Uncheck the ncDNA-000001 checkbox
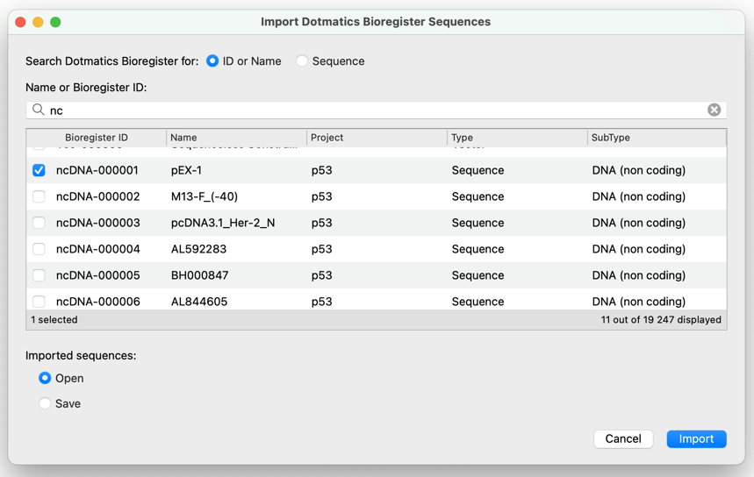Image resolution: width=754 pixels, height=477 pixels. 39,170
